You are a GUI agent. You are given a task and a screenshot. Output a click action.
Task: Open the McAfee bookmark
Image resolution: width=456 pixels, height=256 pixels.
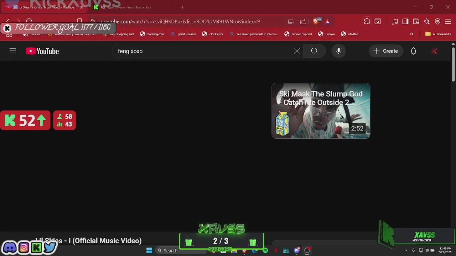[x=349, y=34]
